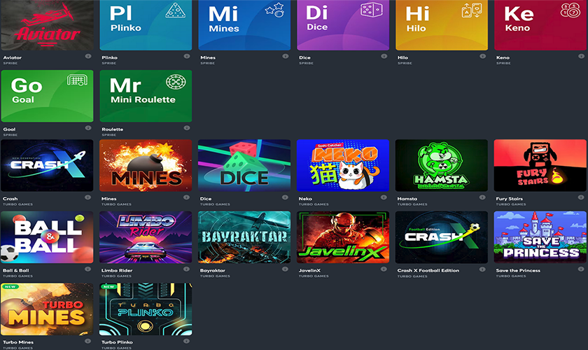Click the info icon next to Bayraktar
This screenshot has width=588, height=350.
coord(285,269)
